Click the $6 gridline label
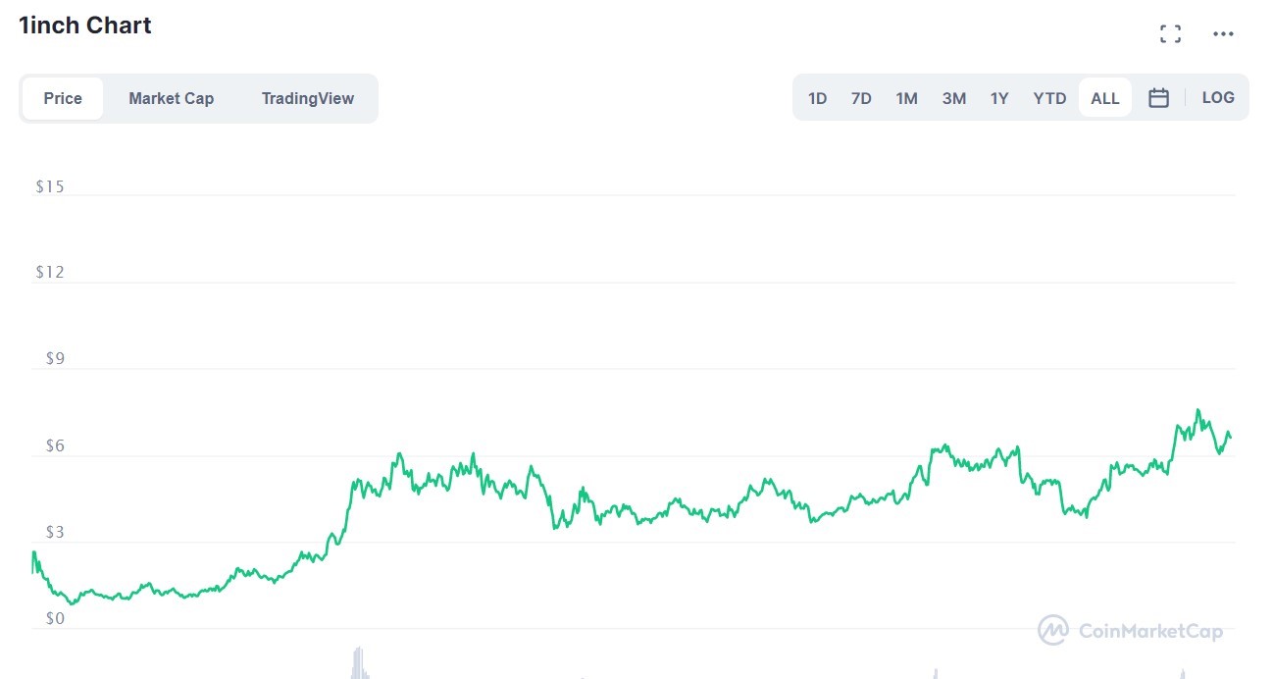1273x679 pixels. coord(55,446)
